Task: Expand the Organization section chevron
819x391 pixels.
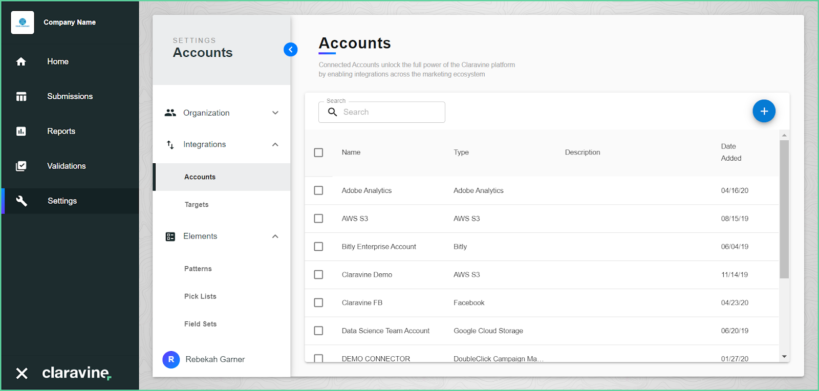Action: click(275, 113)
